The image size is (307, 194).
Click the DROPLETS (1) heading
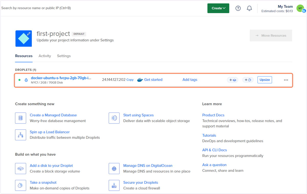tap(26, 70)
